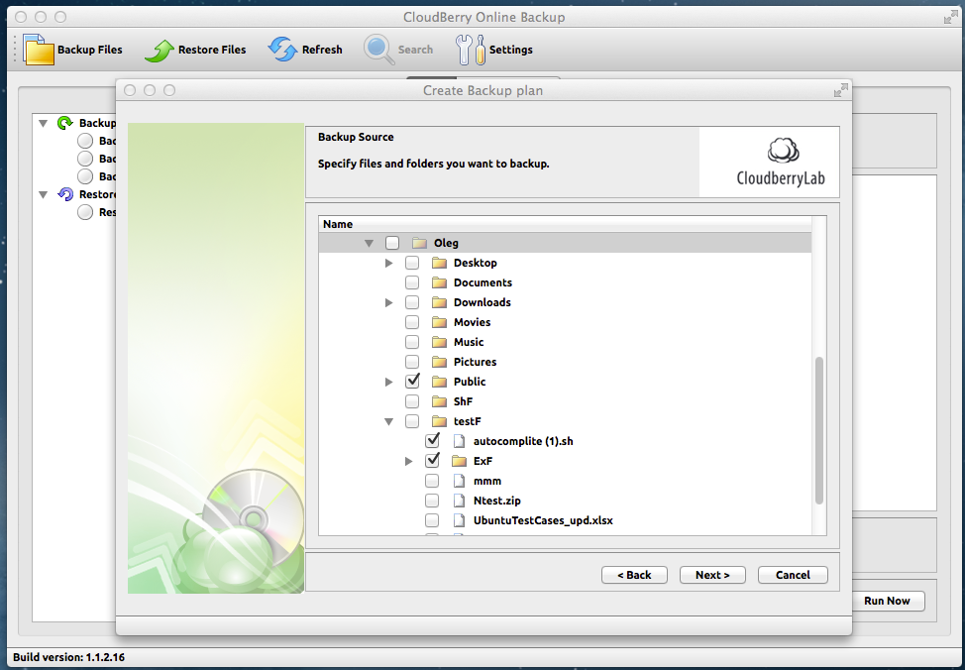Check the UbuntuTestCases_upd.xlsx checkbox

432,519
